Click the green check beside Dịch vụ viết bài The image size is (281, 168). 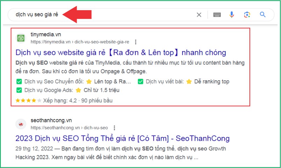[x=141, y=82]
